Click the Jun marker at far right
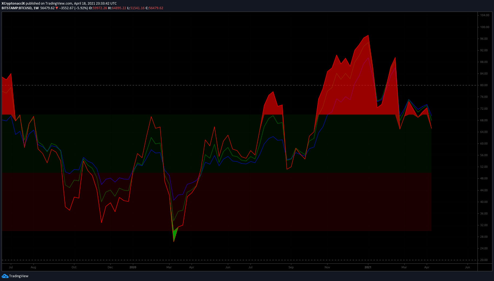Viewport: 494px width, 281px height. pos(468,267)
